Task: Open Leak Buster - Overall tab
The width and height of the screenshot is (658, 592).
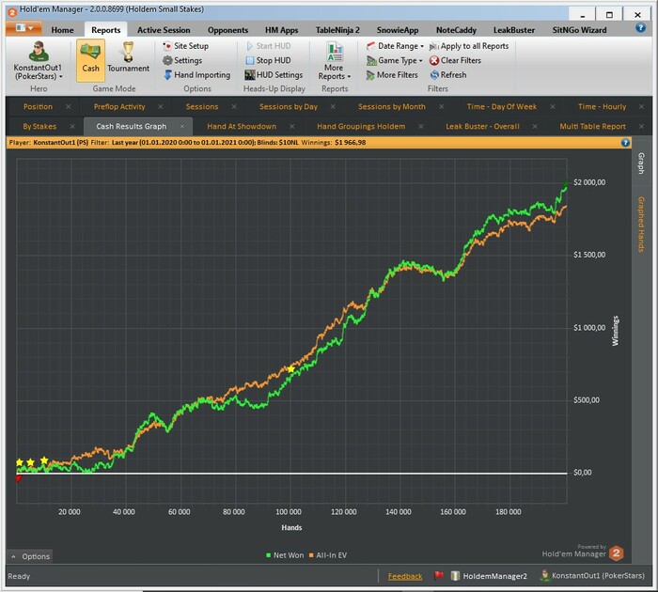Action: click(482, 126)
